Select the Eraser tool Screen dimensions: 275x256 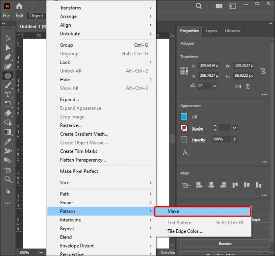(x=8, y=113)
